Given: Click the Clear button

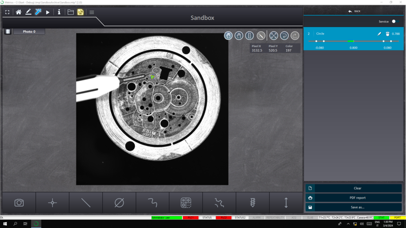Looking at the screenshot, I should 353,188.
